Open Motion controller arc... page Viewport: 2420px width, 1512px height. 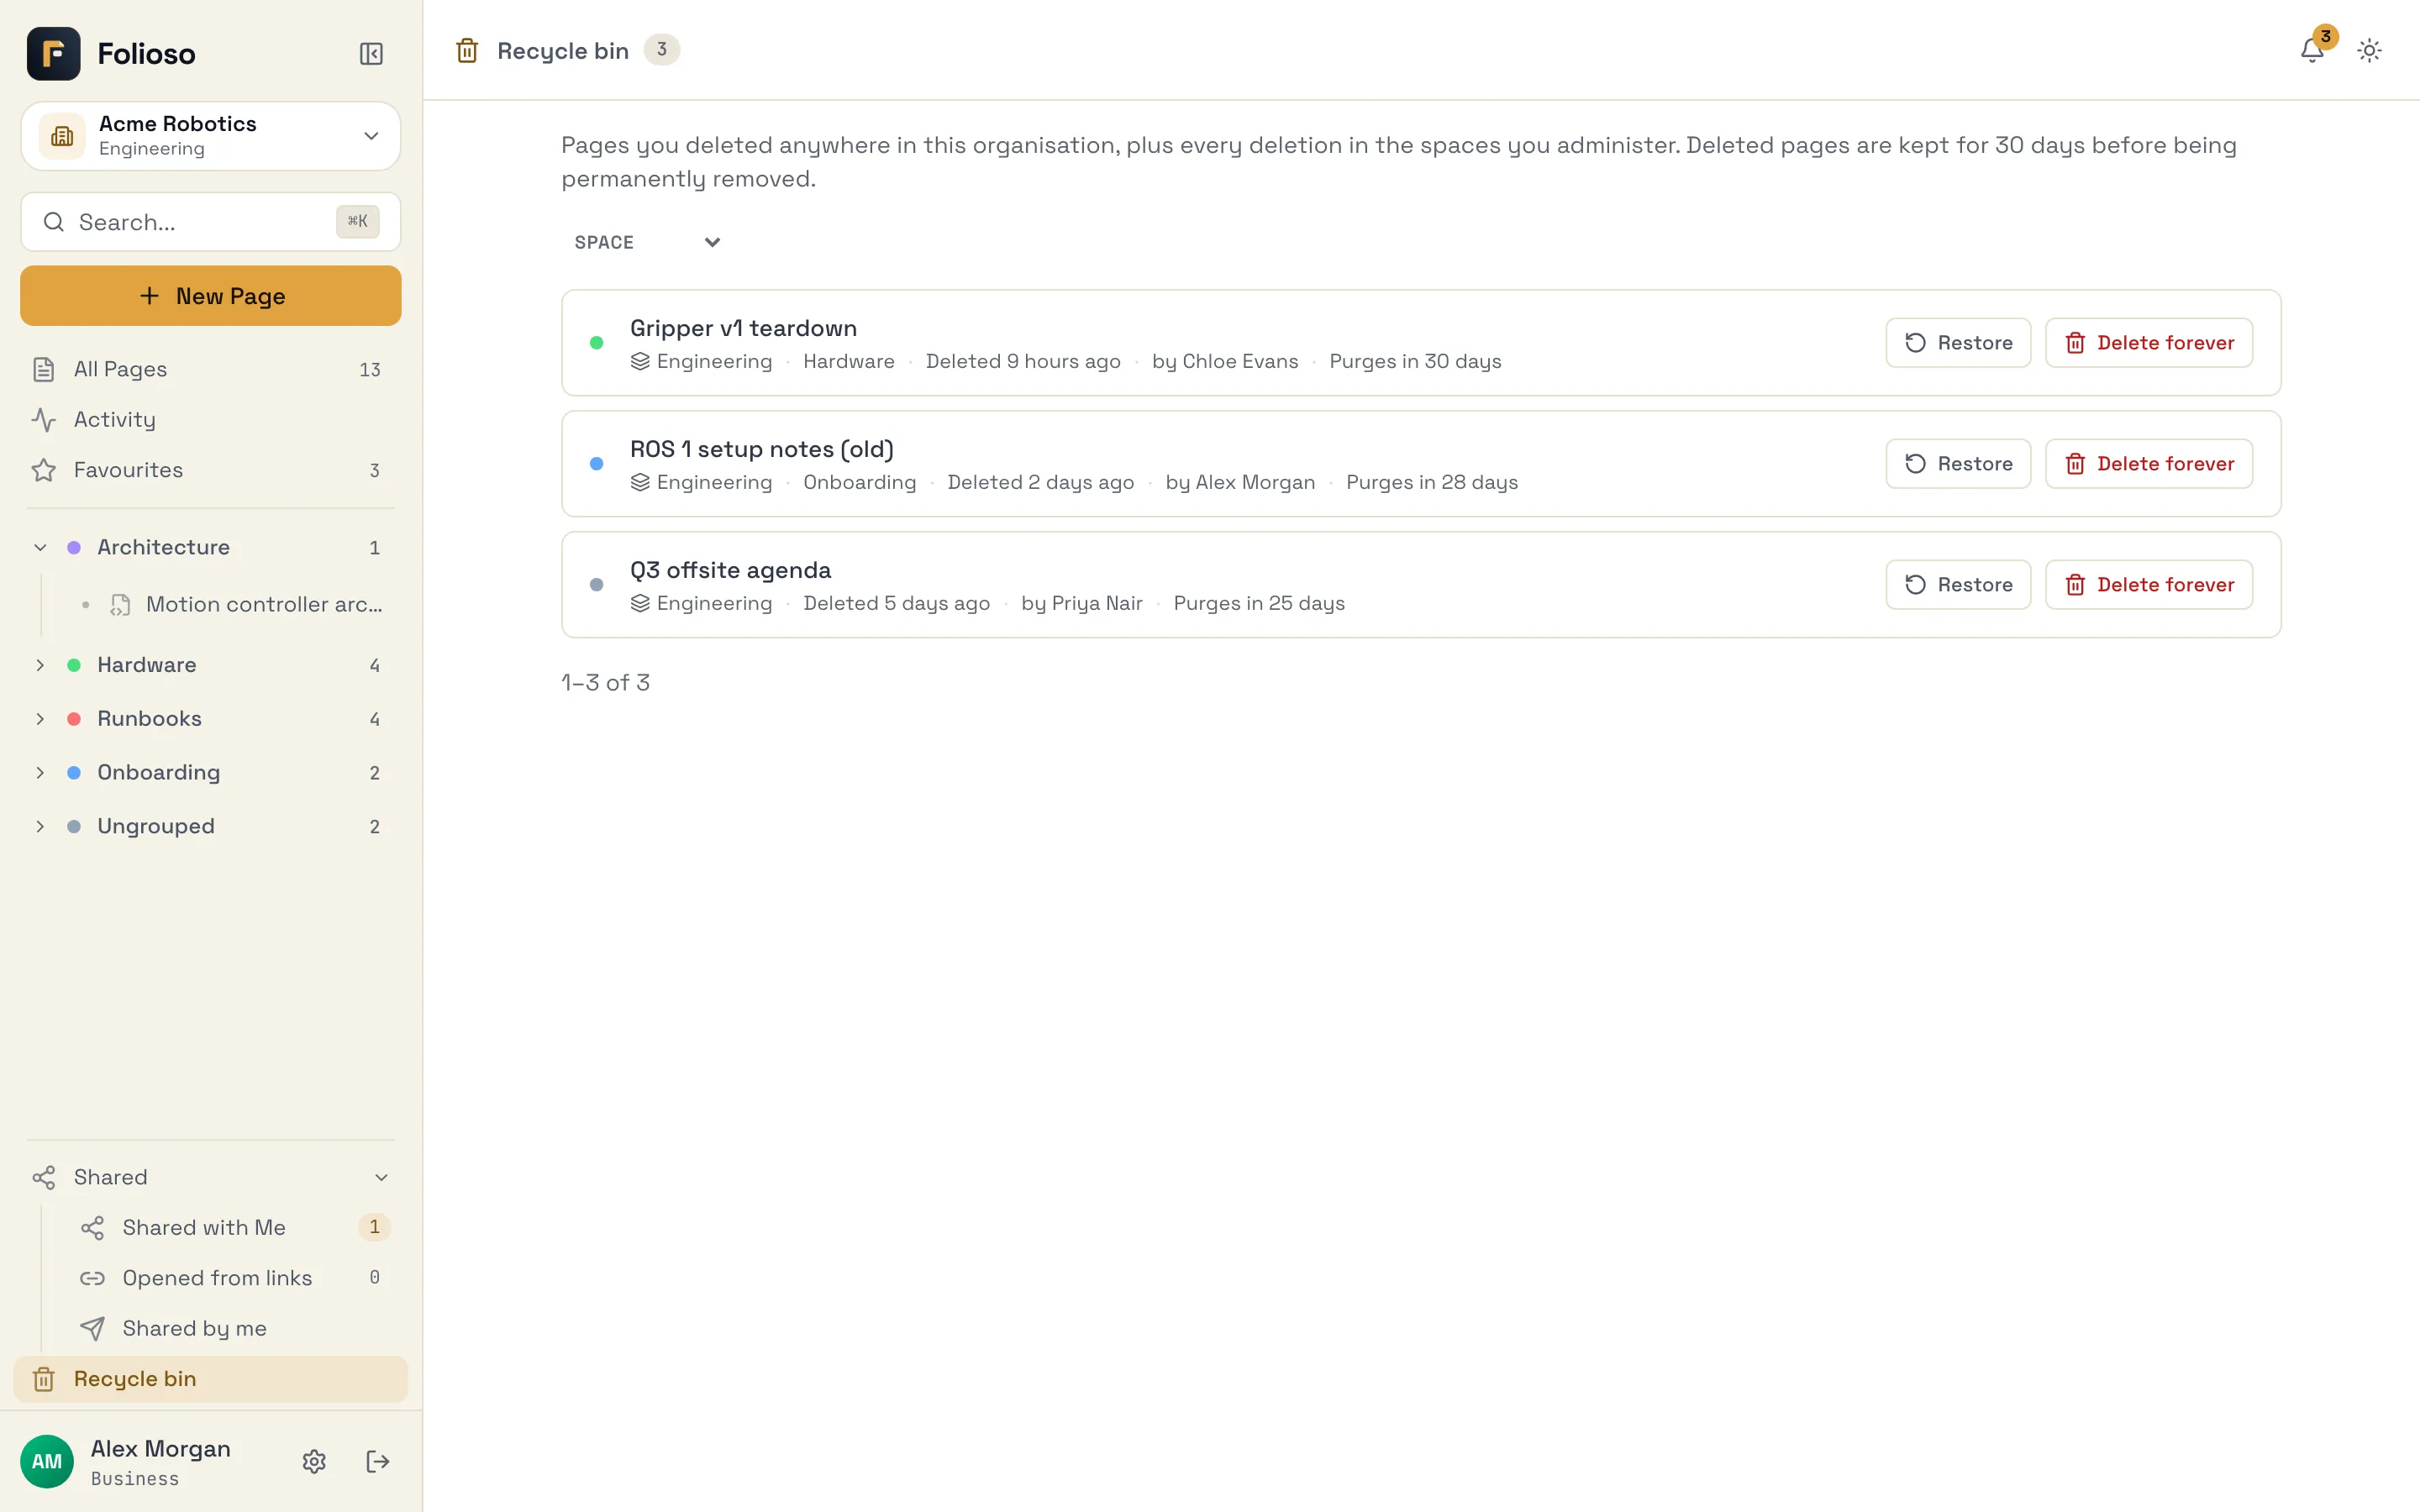pyautogui.click(x=232, y=604)
